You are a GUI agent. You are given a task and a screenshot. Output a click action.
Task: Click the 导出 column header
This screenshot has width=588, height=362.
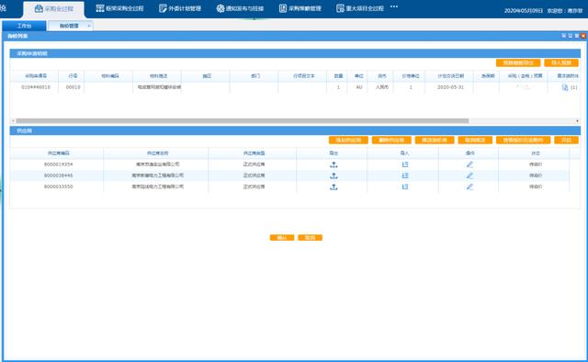pos(334,153)
